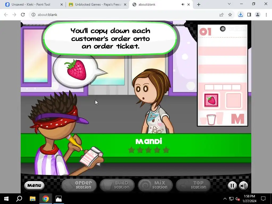Screen dimensions: 272x204
Task: Click the game's pause button
Action: [x=232, y=186]
